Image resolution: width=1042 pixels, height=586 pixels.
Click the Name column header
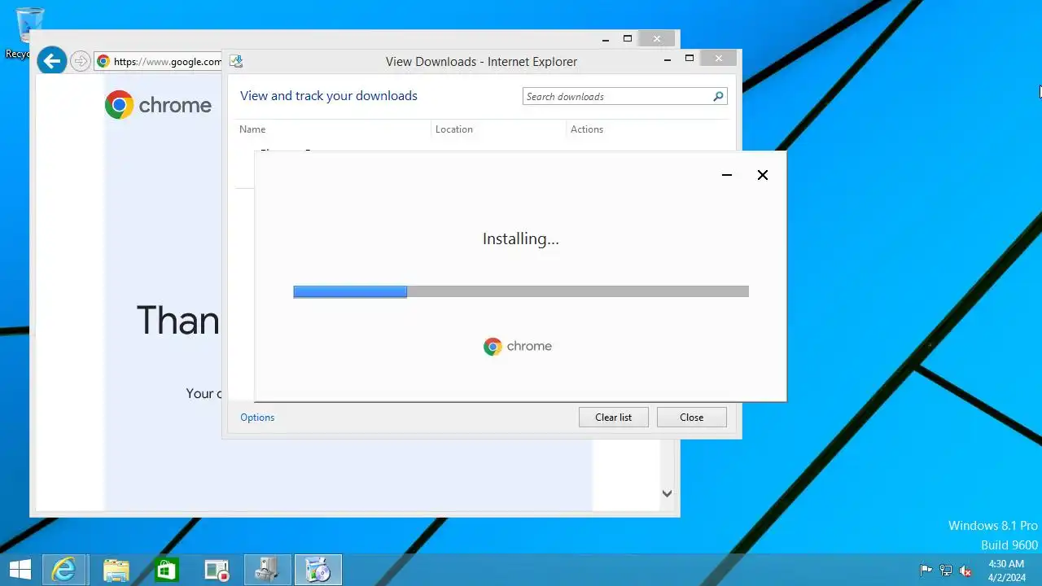(252, 129)
